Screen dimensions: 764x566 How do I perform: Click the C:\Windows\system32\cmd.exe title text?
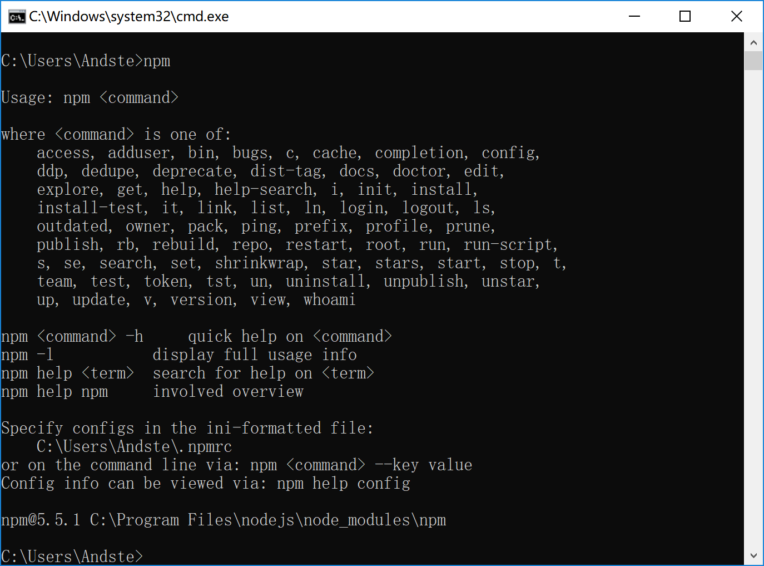pos(129,17)
